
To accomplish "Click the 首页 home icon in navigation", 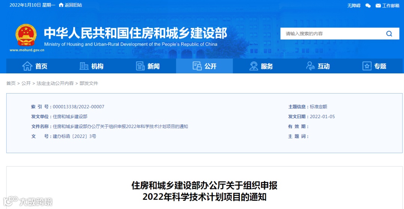I will coord(27,66).
